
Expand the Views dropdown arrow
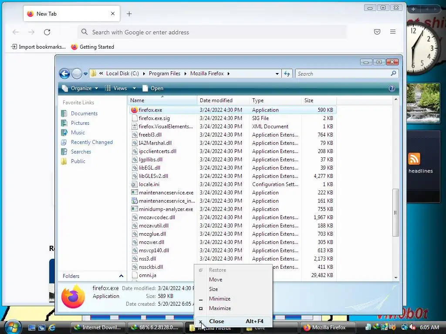pyautogui.click(x=134, y=88)
